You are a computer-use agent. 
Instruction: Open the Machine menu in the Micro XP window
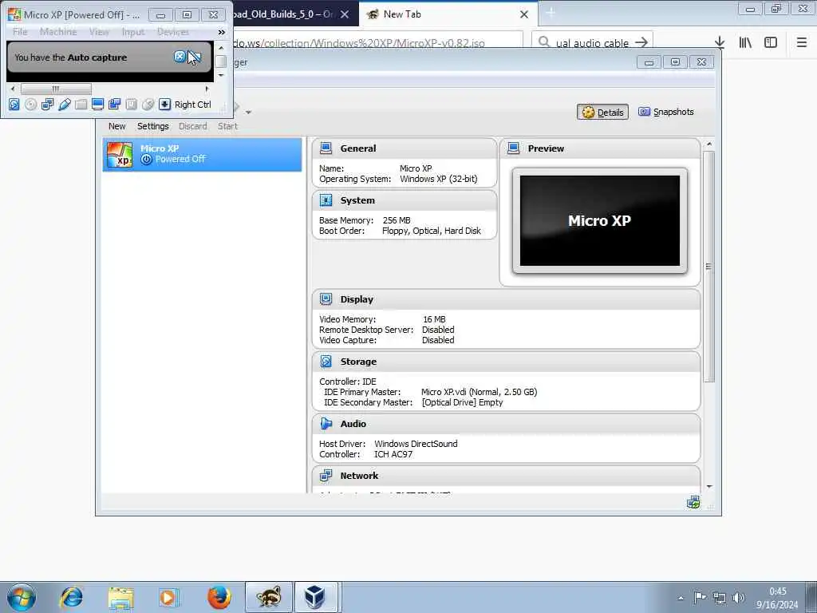click(58, 32)
